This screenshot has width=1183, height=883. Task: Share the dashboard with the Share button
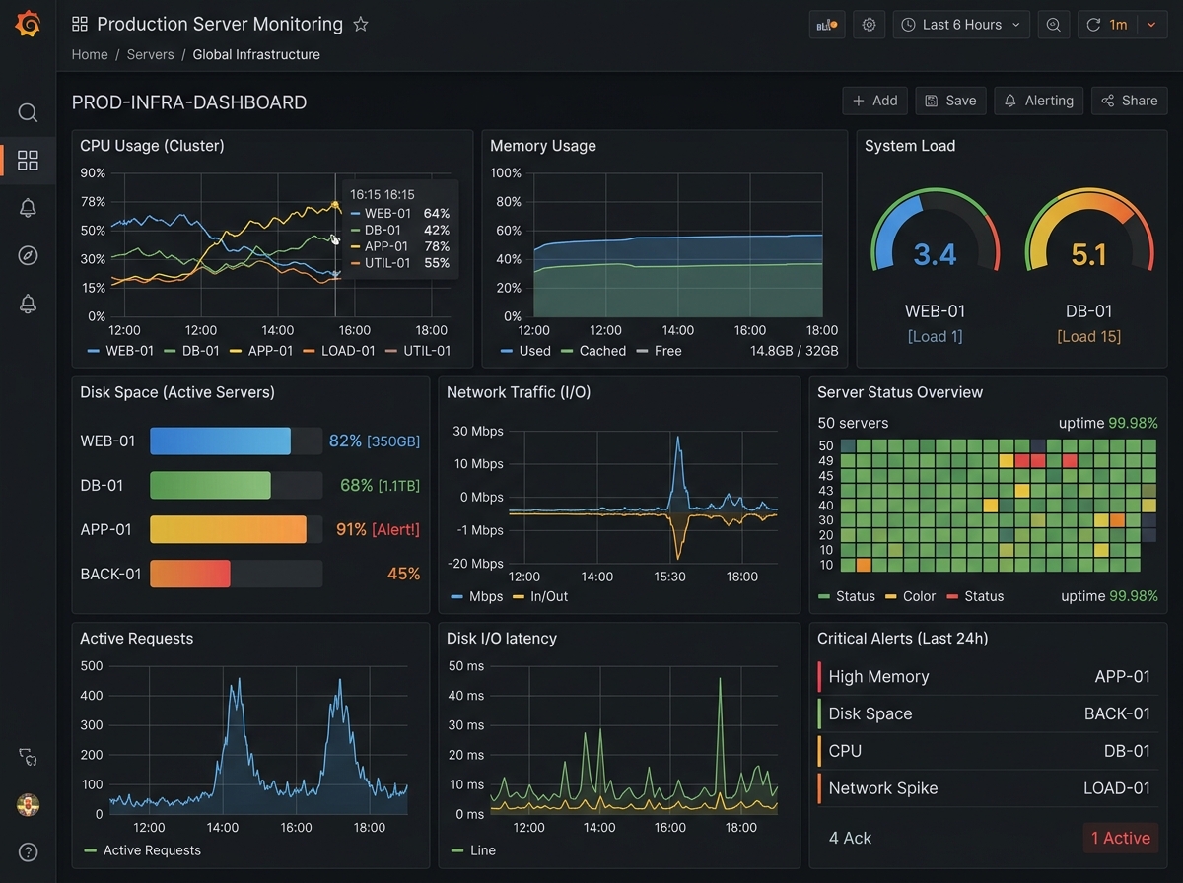(x=1129, y=101)
